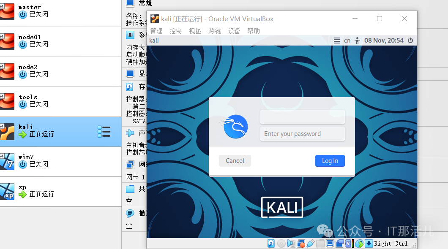
Task: Click the power icon in Kali top panel
Action: pos(410,41)
